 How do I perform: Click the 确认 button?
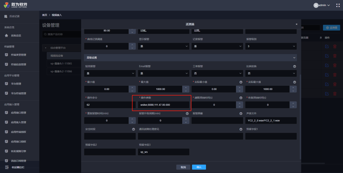pos(199,167)
